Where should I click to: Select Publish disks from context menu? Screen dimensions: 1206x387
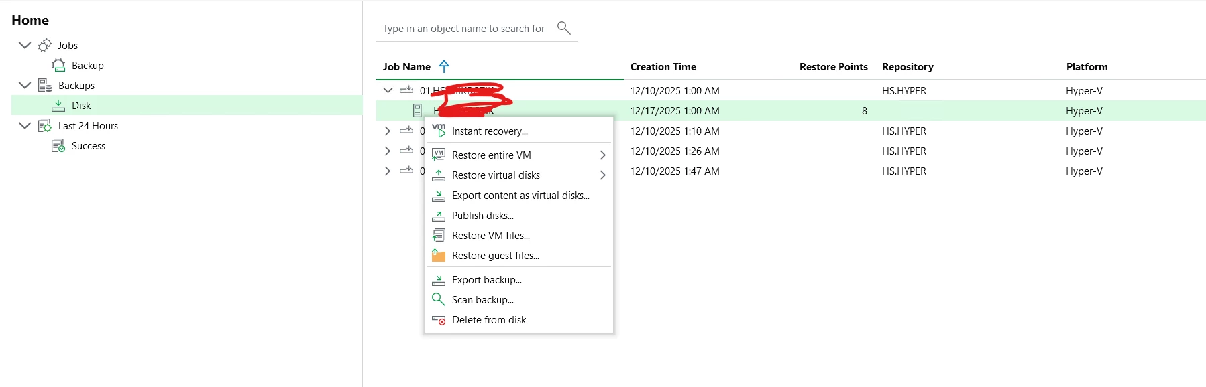coord(482,216)
